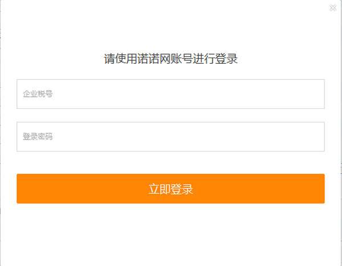Select the first field under the heading
The height and width of the screenshot is (266, 342).
coord(170,94)
